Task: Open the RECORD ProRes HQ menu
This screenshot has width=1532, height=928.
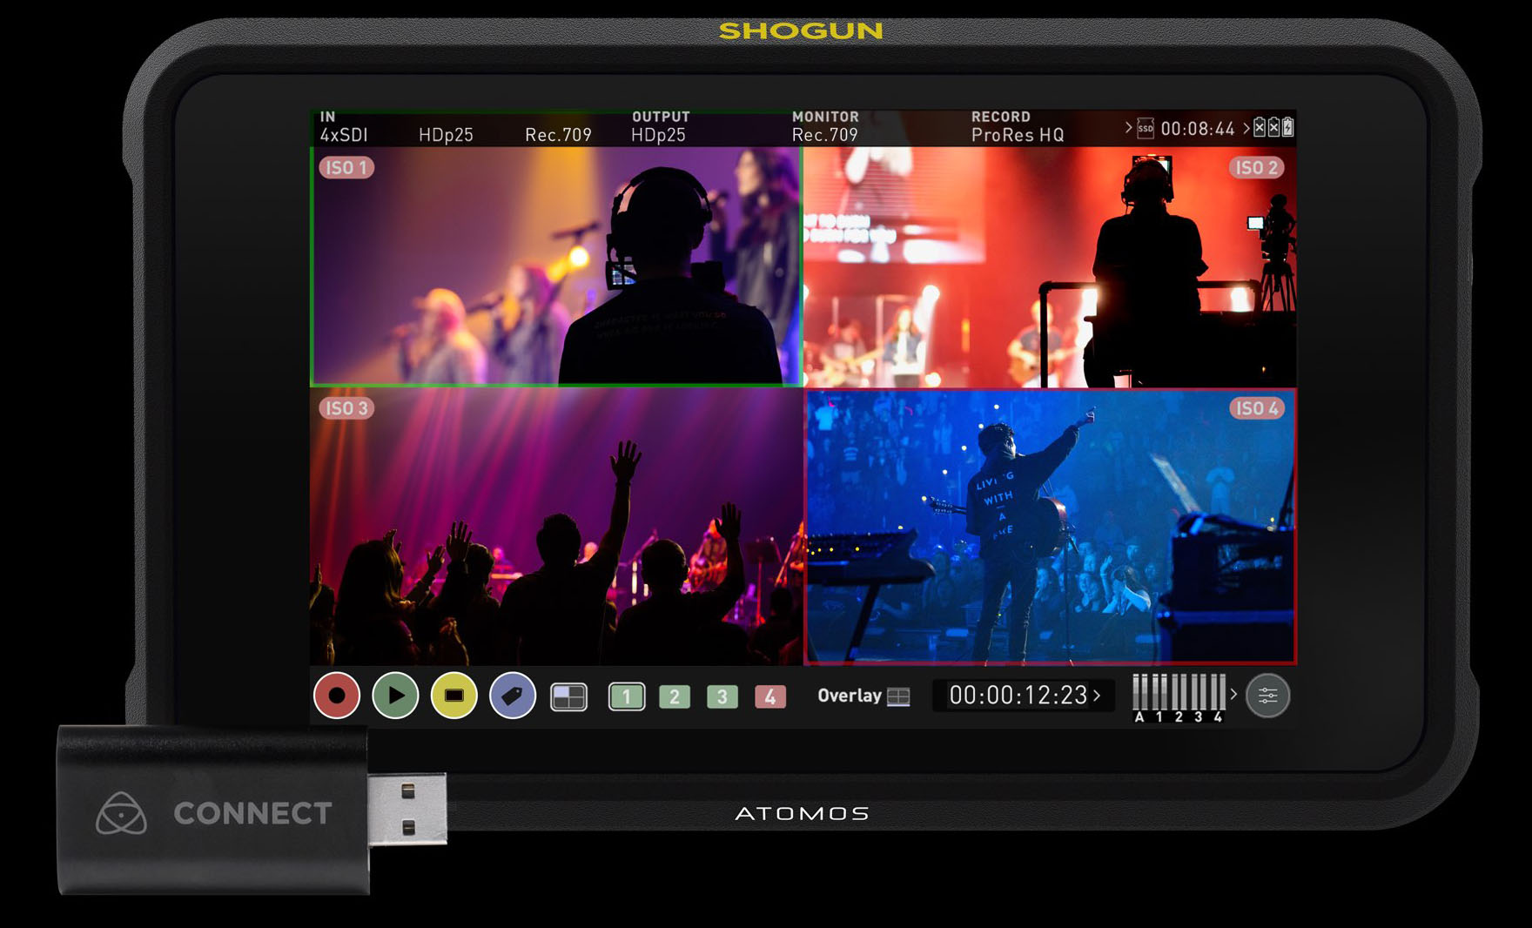Action: coord(1017,127)
